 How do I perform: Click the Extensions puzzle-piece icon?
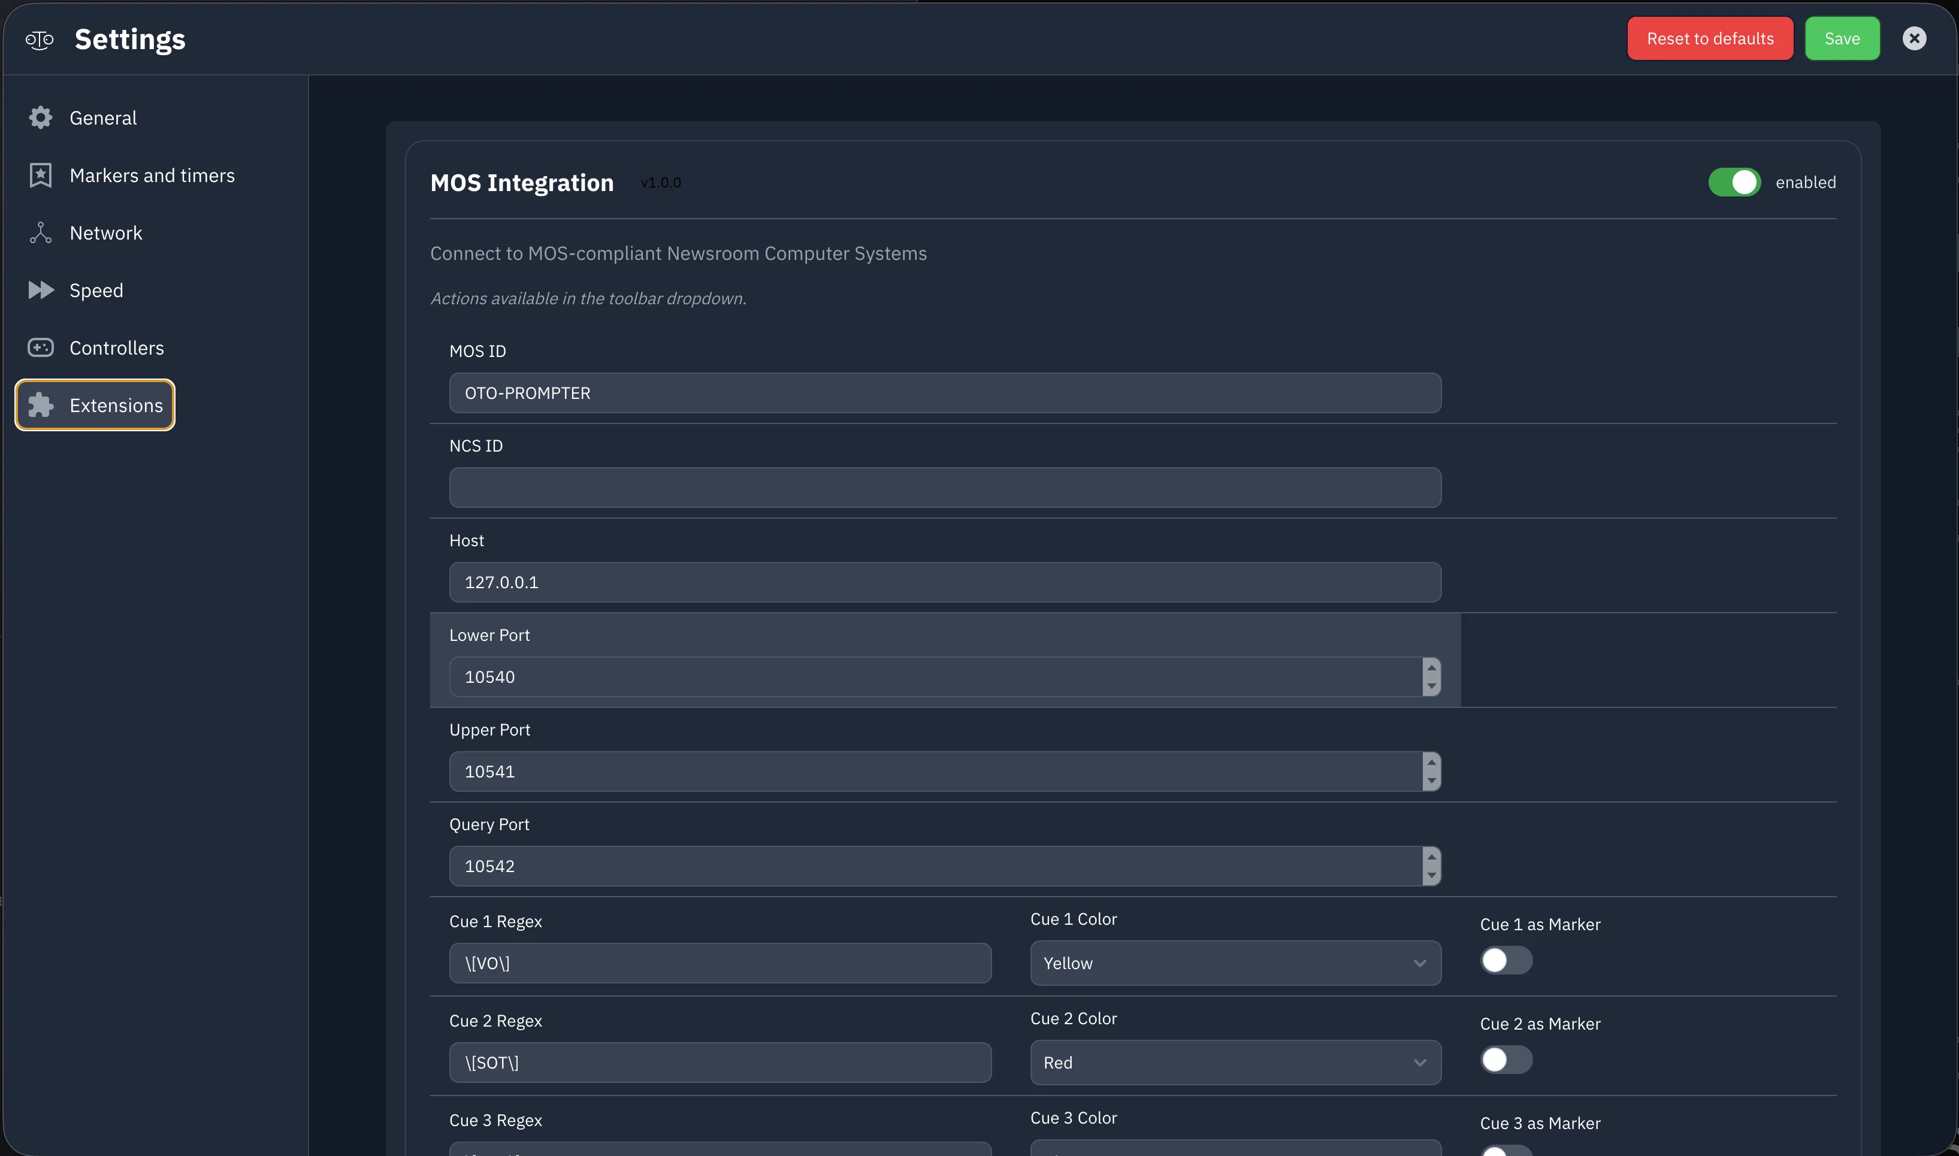coord(41,404)
